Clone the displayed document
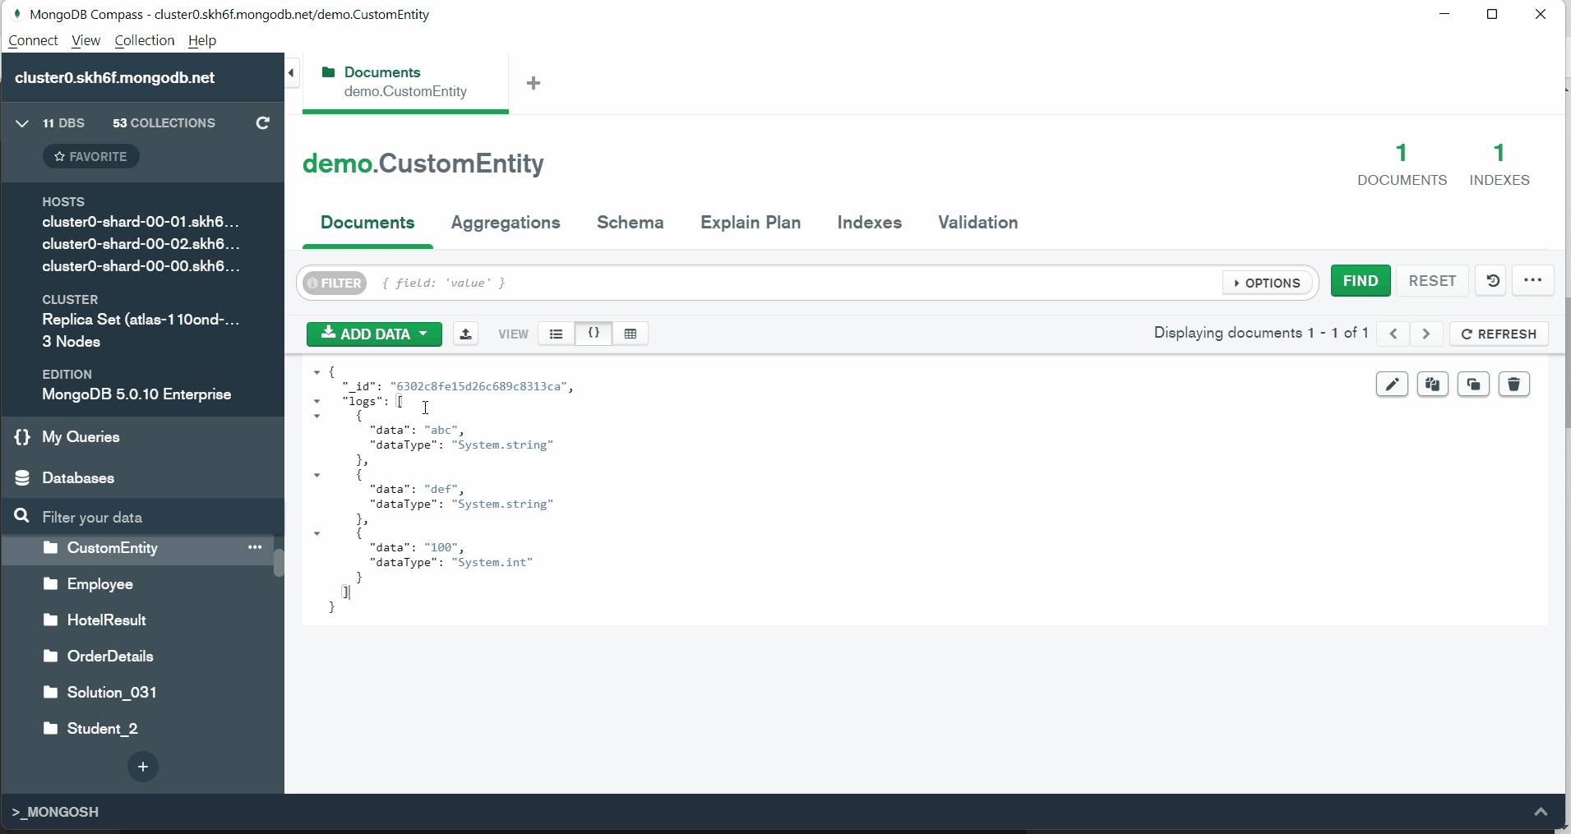Image resolution: width=1571 pixels, height=834 pixels. tap(1473, 384)
